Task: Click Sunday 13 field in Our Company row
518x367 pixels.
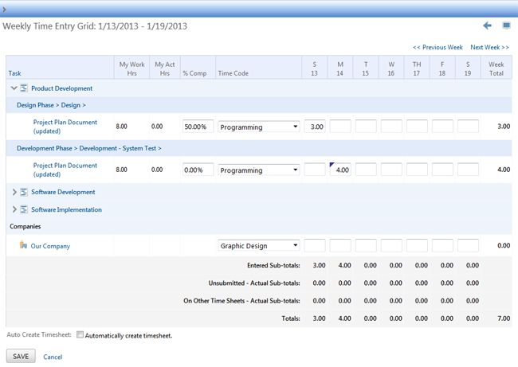Action: (315, 245)
